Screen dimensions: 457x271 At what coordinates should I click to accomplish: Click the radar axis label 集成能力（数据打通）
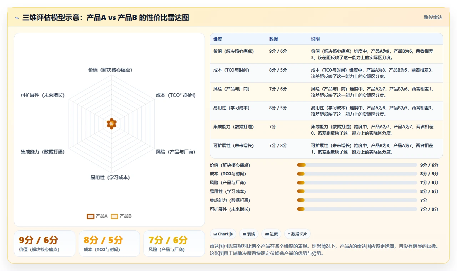43,152
